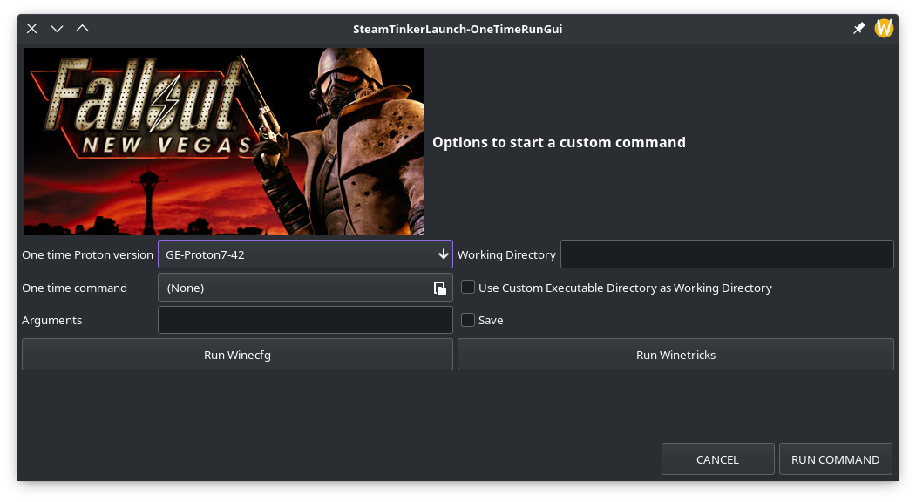Screen dimensions: 916x502
Task: Open the One time command (None) file chooser
Action: pos(305,288)
